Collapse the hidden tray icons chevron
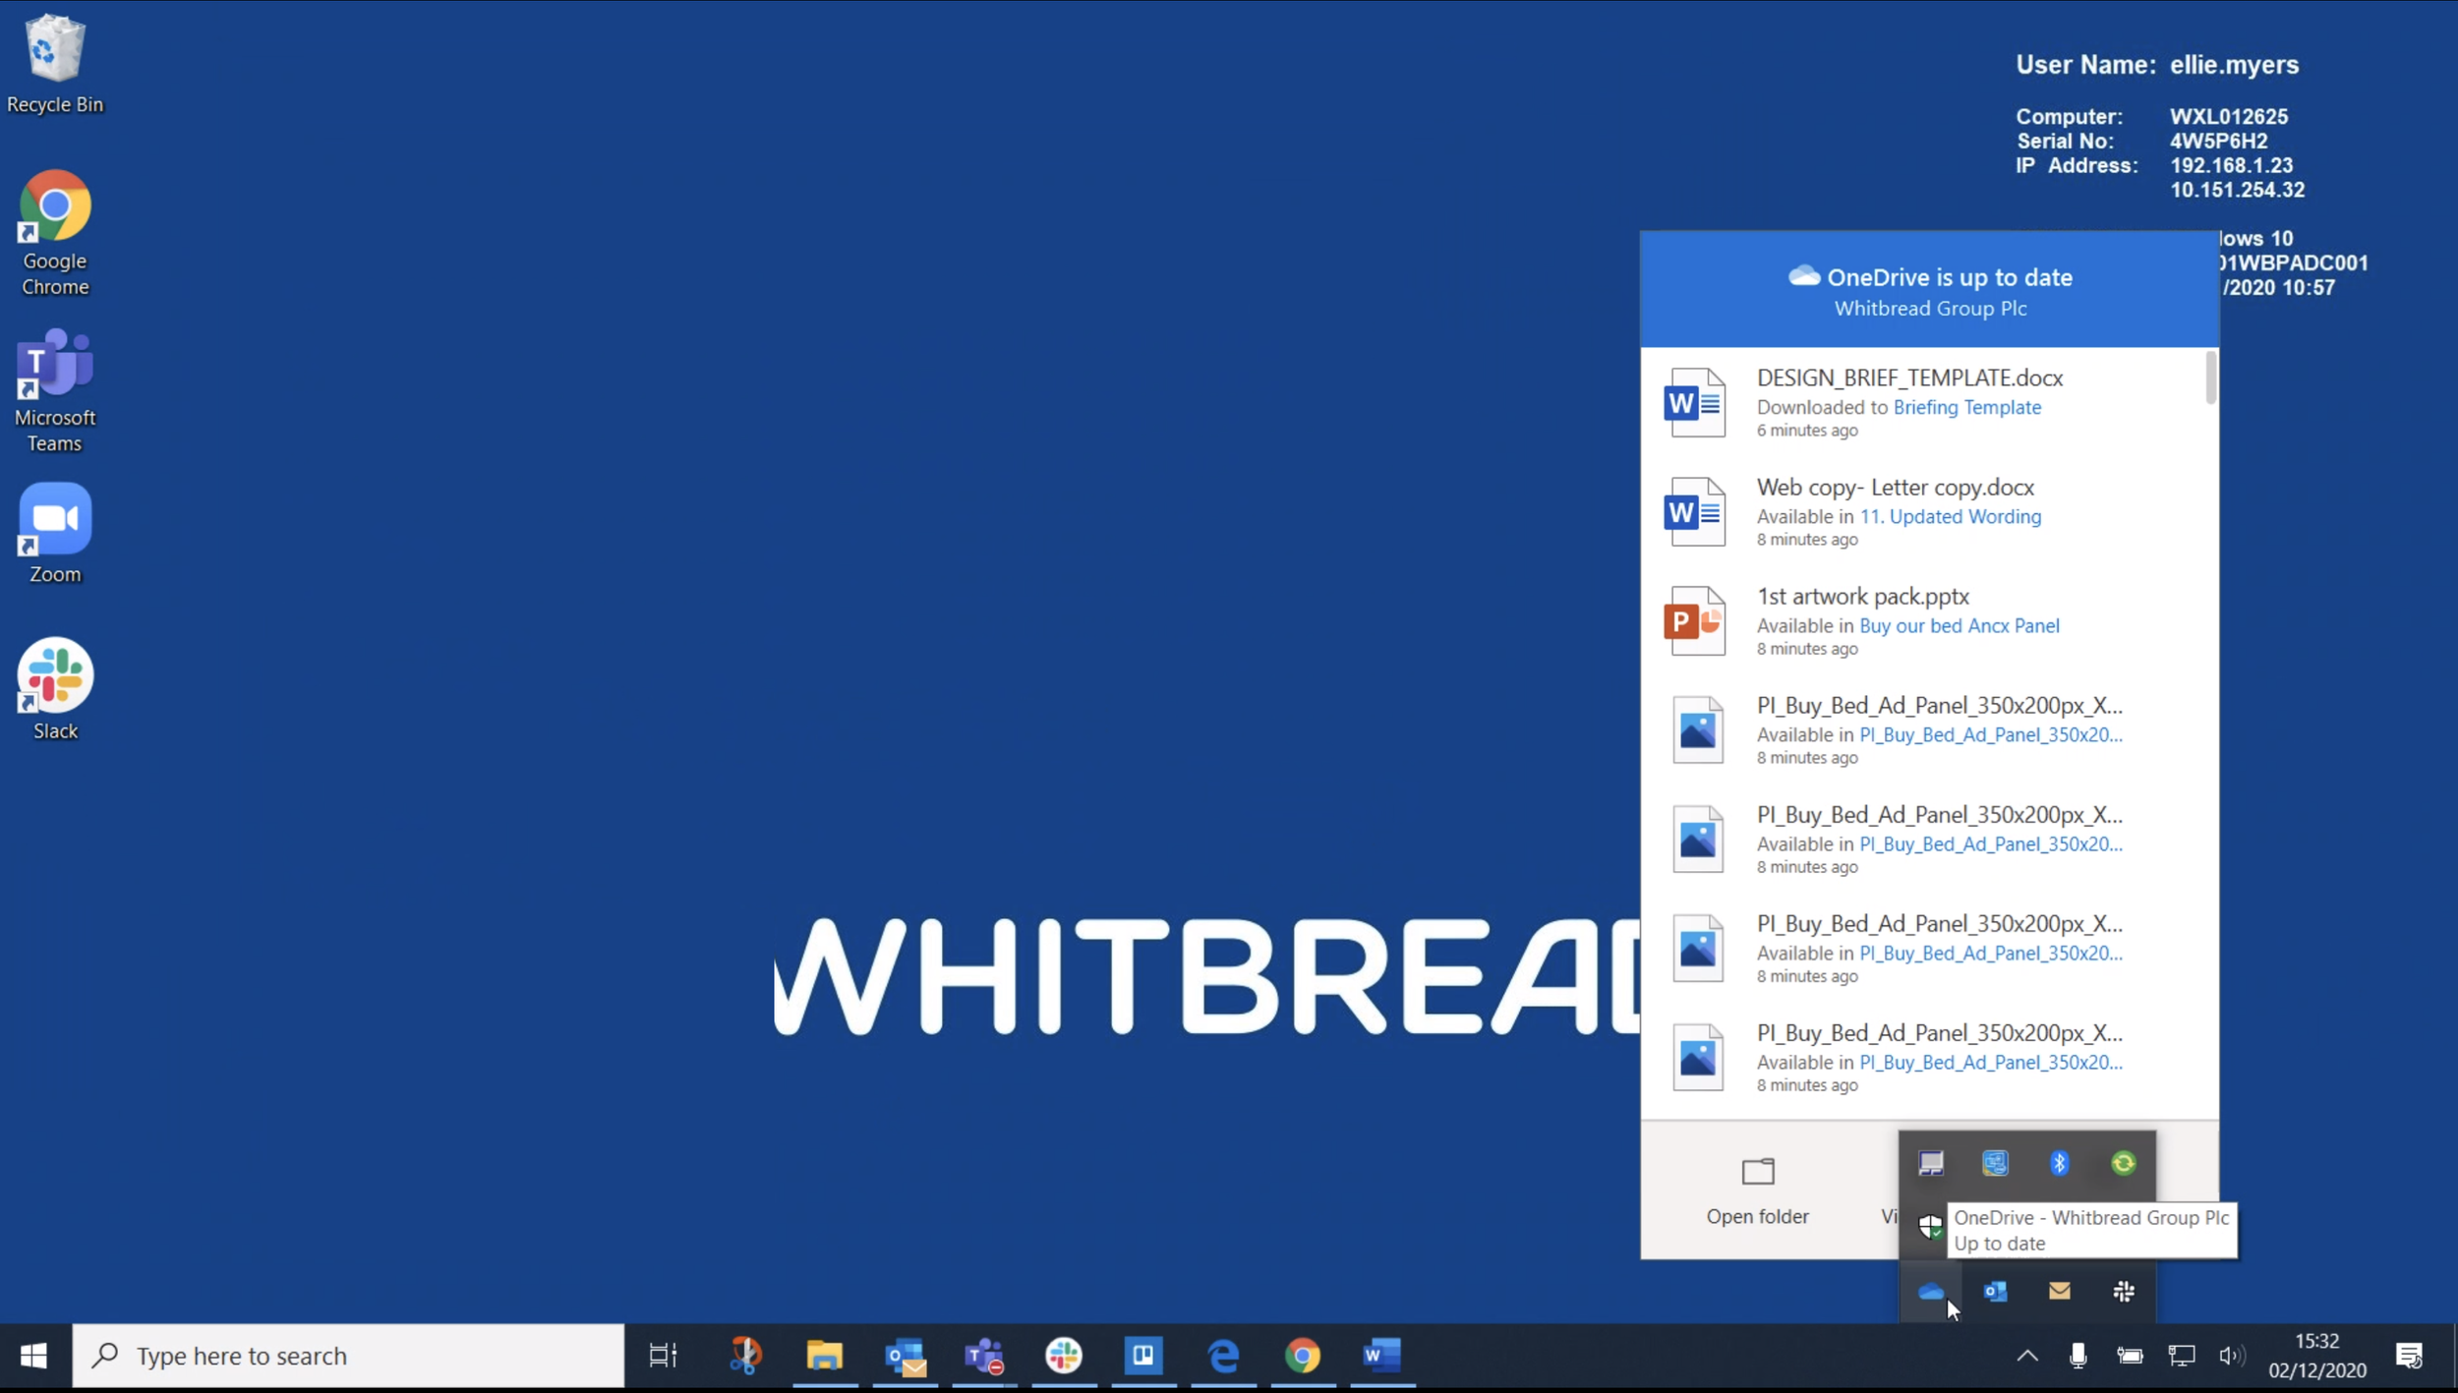This screenshot has width=2458, height=1393. tap(2027, 1356)
